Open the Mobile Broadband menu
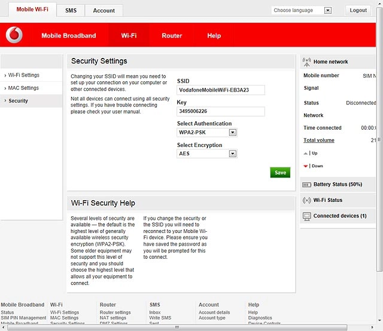Image resolution: width=383 pixels, height=331 pixels. pyautogui.click(x=69, y=36)
